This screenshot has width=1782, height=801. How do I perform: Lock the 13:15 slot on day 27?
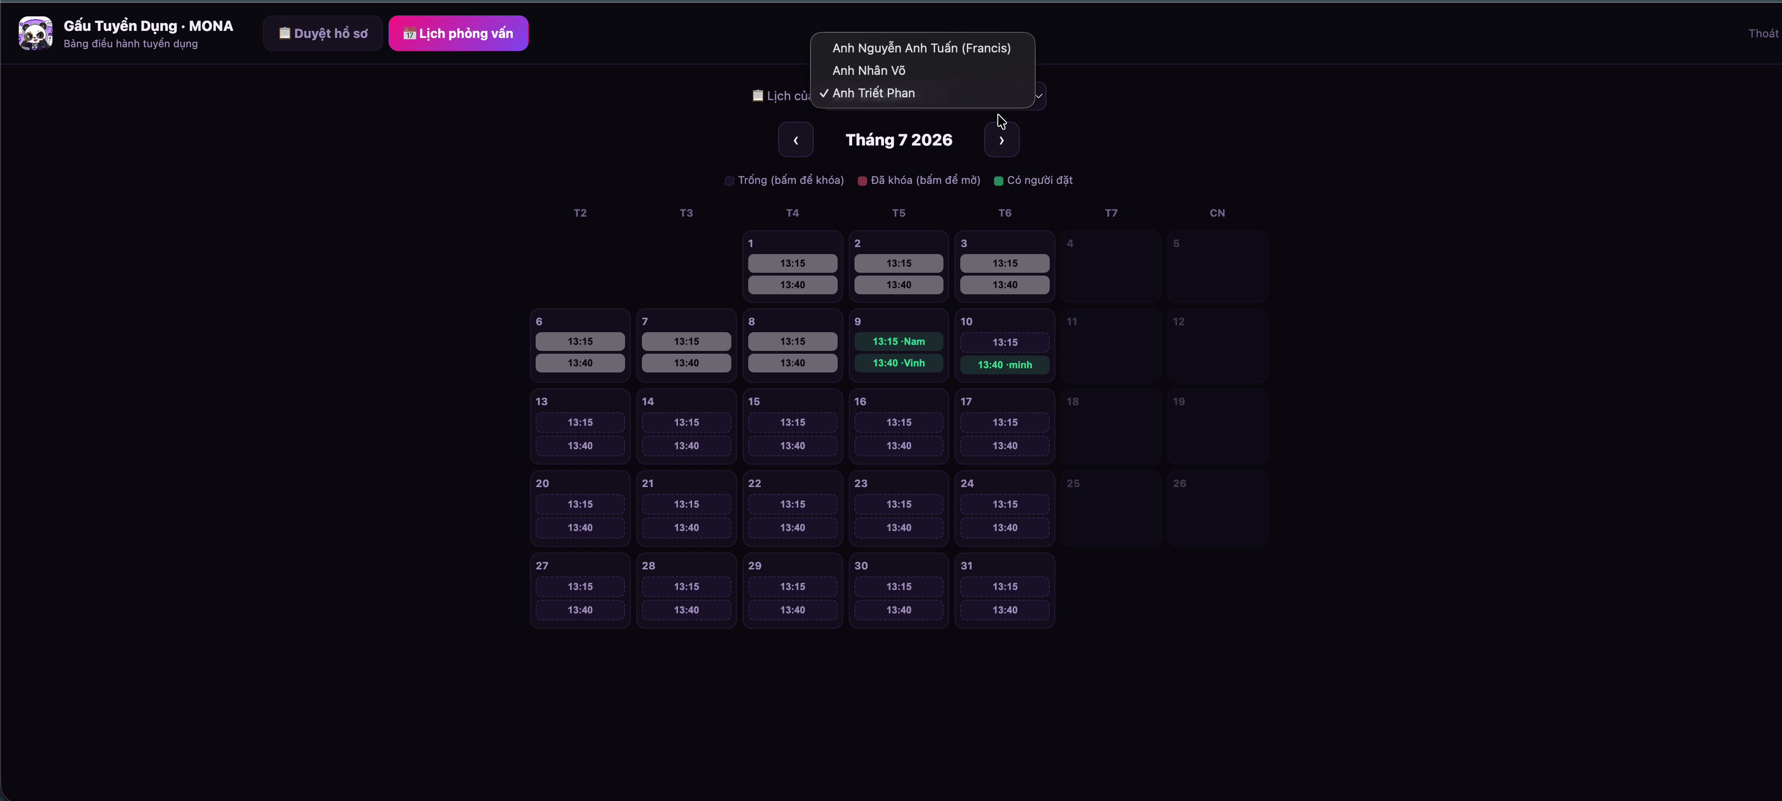tap(580, 587)
